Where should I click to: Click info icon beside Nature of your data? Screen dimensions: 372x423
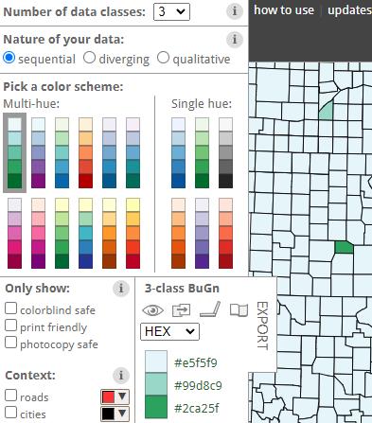point(235,40)
